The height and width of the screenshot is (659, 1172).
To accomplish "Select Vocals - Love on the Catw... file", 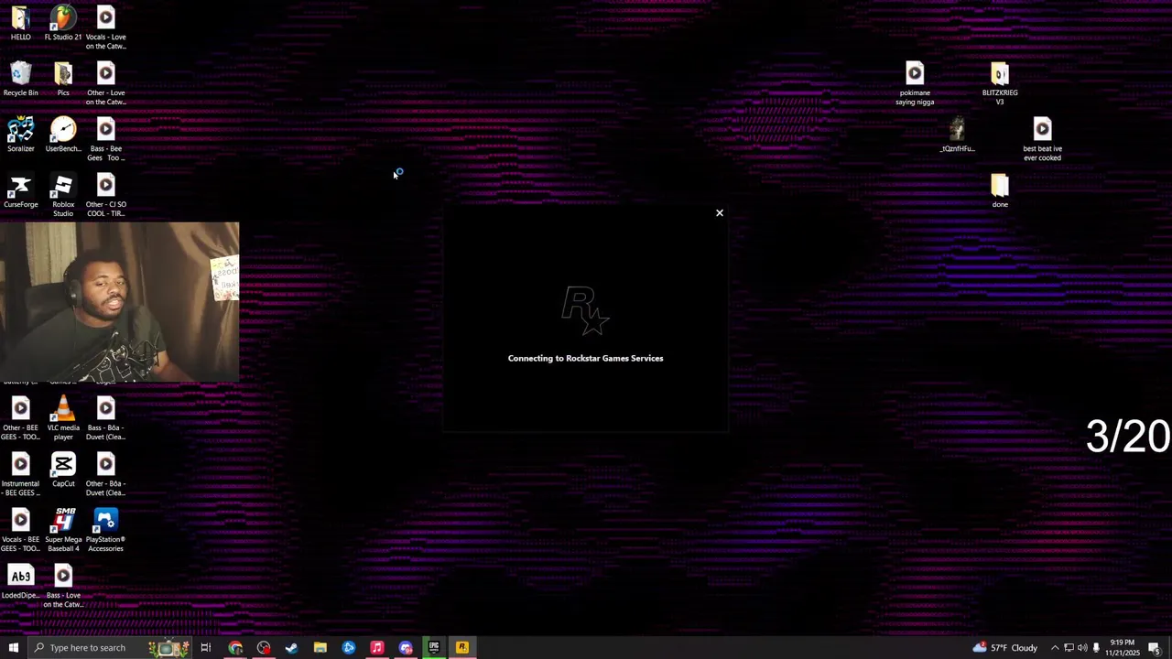I will click(x=105, y=28).
